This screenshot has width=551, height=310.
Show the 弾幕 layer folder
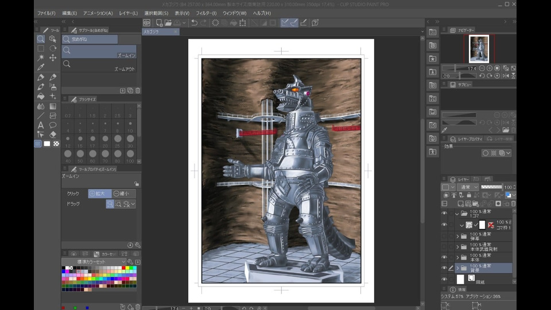[x=444, y=237]
